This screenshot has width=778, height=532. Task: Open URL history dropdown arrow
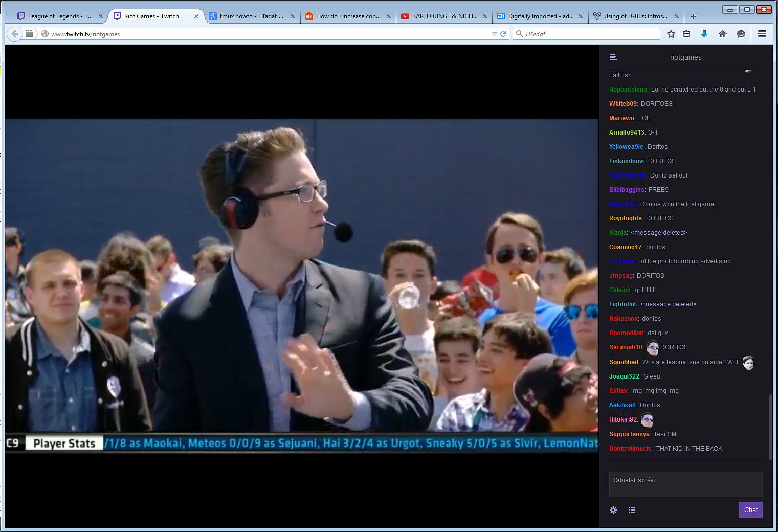point(494,34)
